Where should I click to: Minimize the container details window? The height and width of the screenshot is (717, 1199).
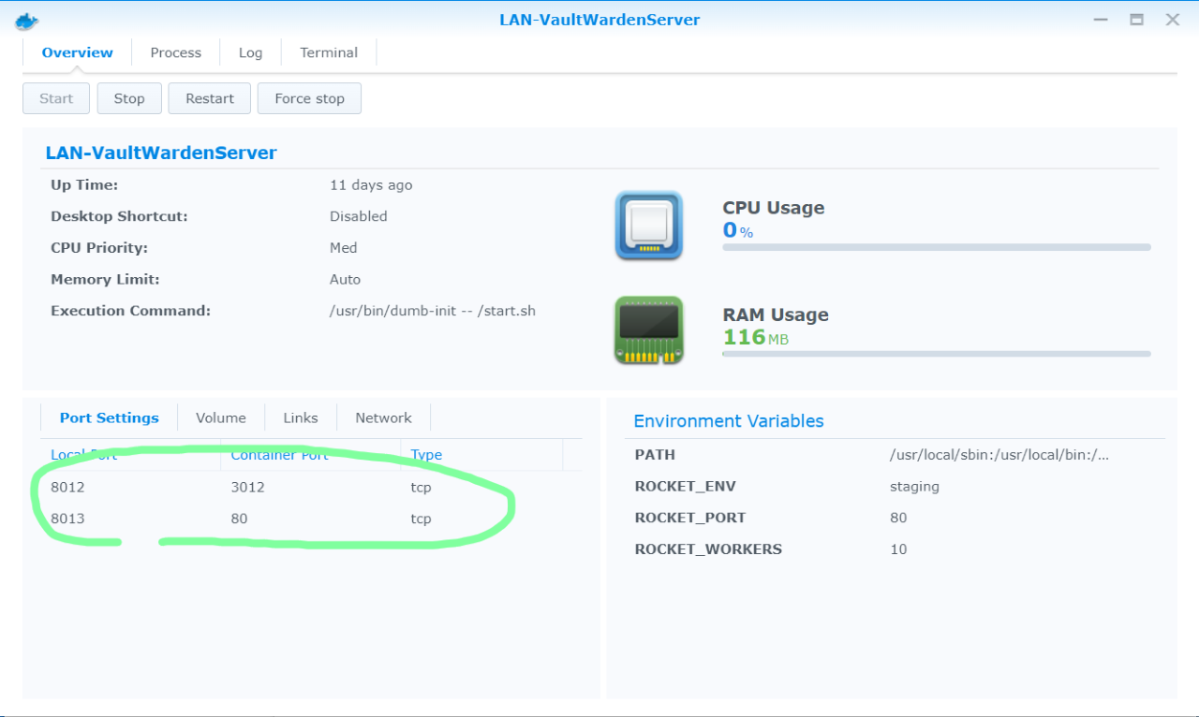pyautogui.click(x=1102, y=20)
